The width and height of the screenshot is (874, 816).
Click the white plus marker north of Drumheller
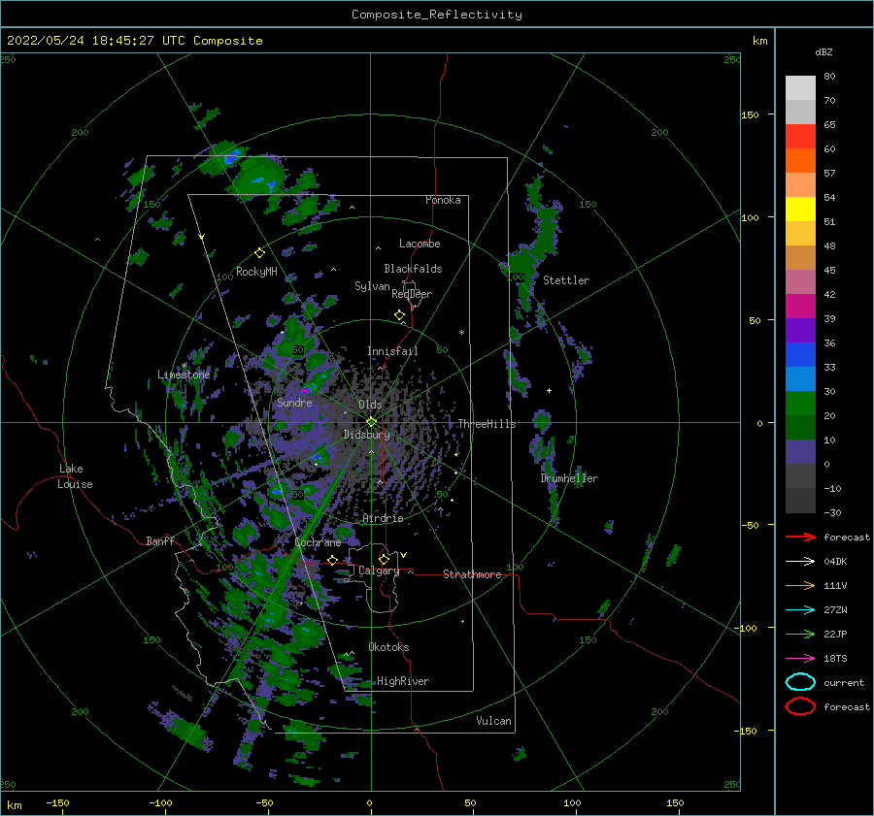point(549,390)
